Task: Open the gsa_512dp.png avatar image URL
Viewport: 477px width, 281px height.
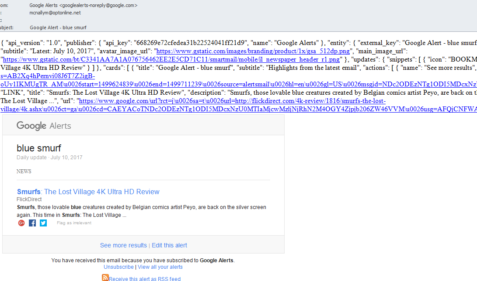Action: [x=253, y=51]
